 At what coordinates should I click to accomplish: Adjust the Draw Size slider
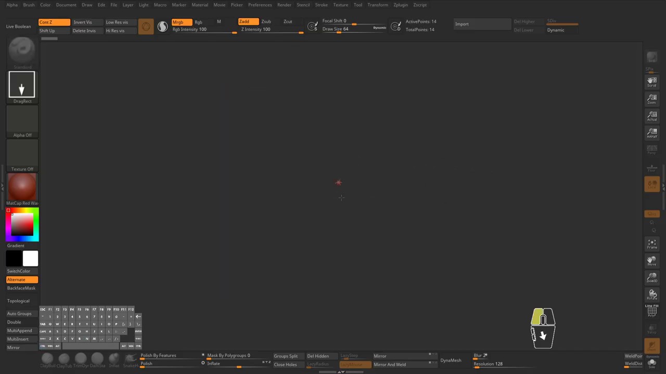pyautogui.click(x=354, y=29)
